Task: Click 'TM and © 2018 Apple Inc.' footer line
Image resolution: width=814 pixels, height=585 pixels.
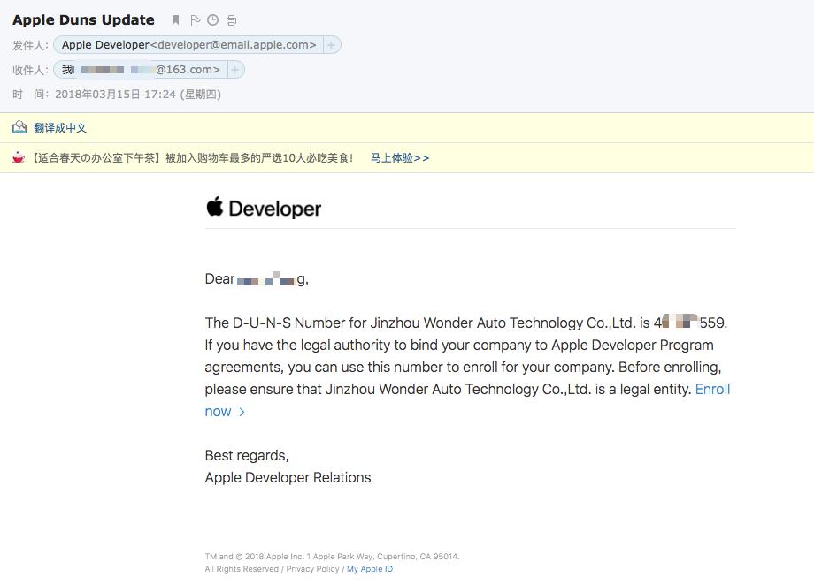Action: (333, 557)
